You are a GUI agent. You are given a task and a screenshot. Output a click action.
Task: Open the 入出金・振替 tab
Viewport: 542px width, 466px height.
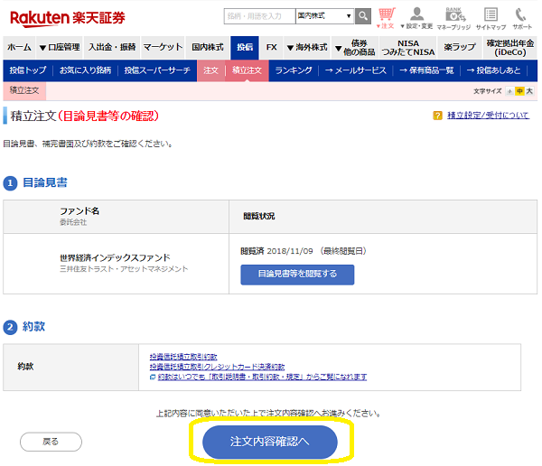tap(112, 47)
